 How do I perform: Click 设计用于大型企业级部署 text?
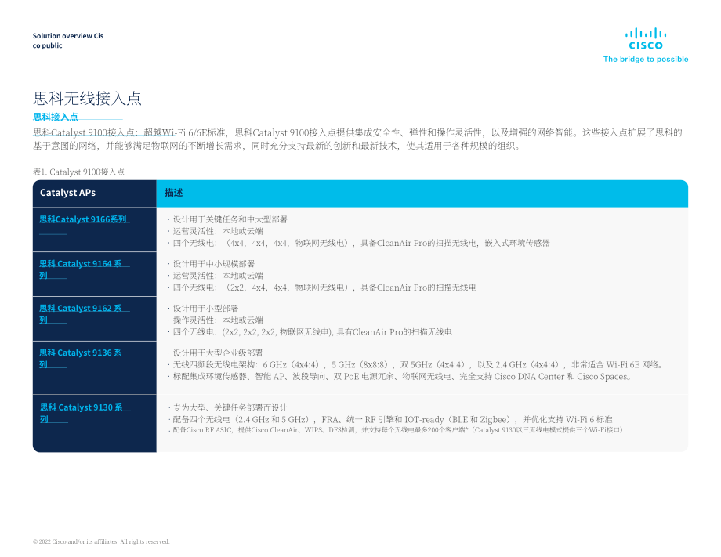click(x=218, y=353)
